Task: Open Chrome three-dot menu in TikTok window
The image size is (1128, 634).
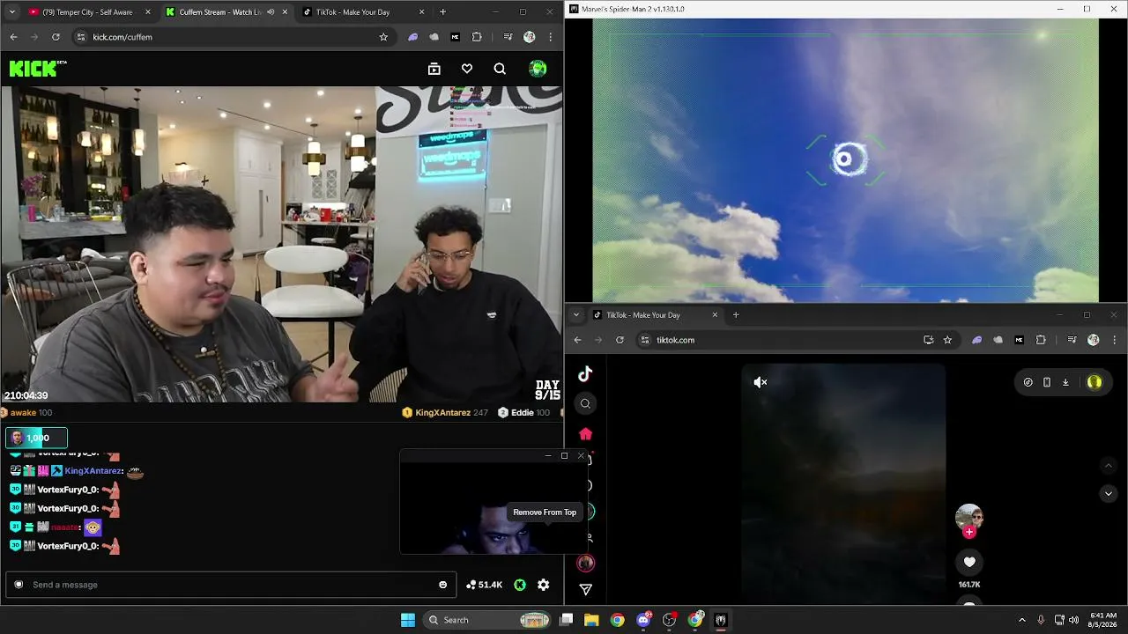Action: [1115, 340]
